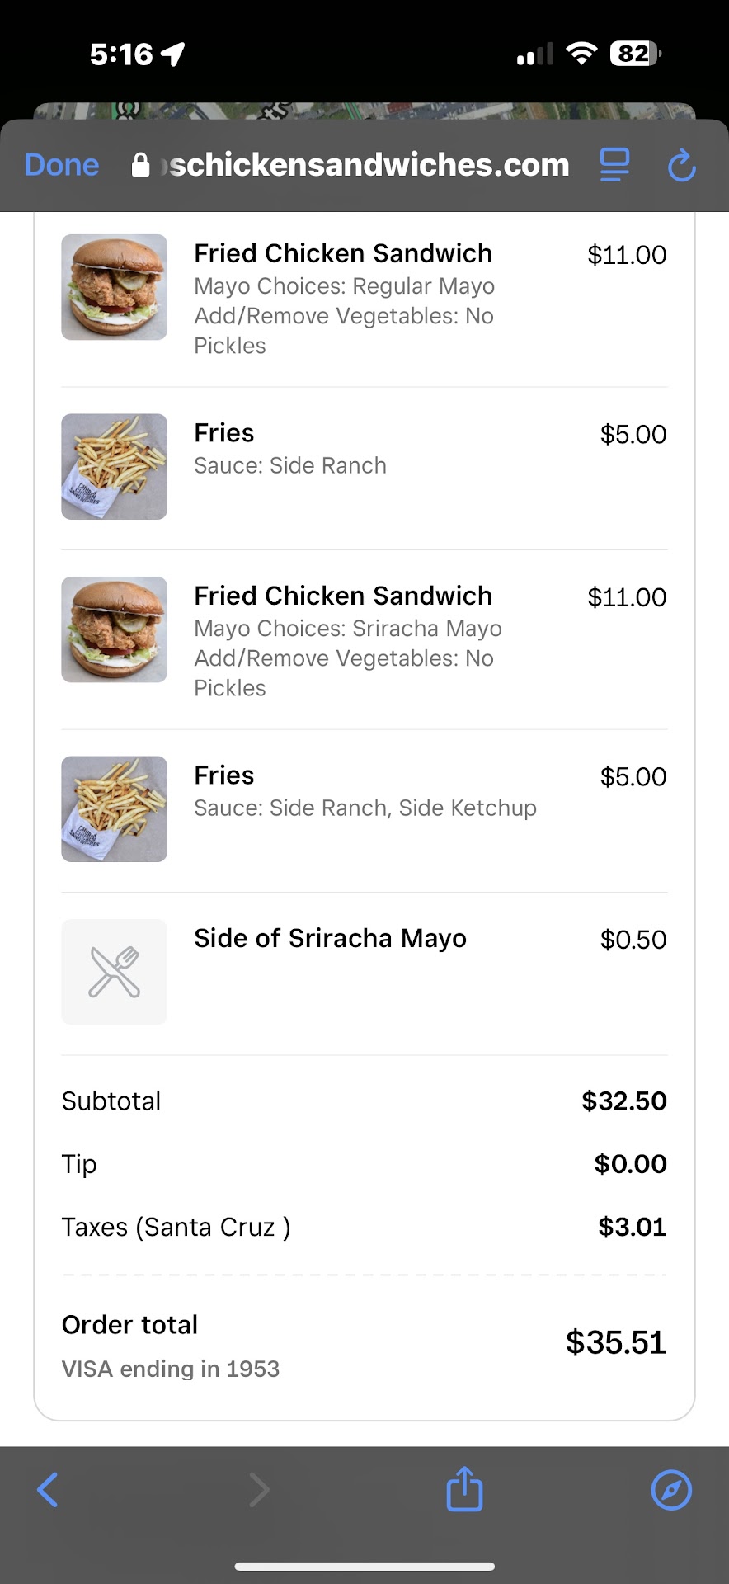Viewport: 729px width, 1584px height.
Task: Tap the Order total amount $35.51
Action: [x=615, y=1342]
